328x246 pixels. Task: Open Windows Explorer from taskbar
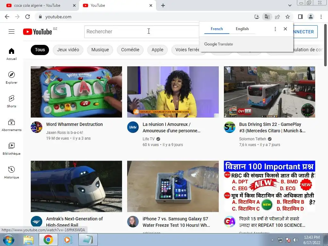click(x=29, y=240)
